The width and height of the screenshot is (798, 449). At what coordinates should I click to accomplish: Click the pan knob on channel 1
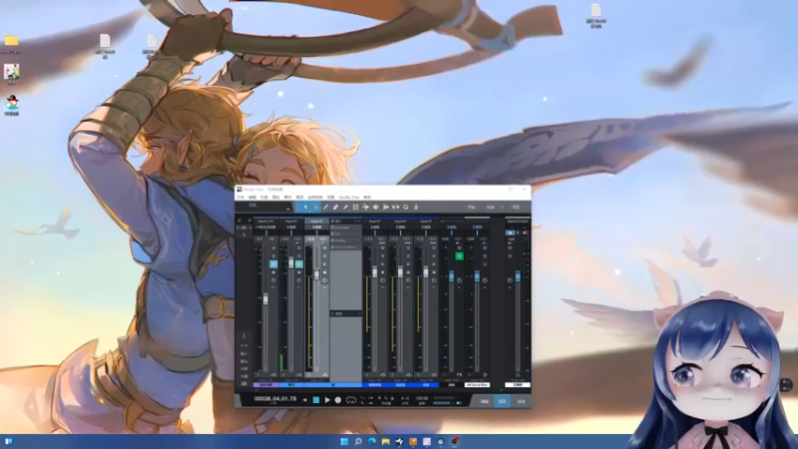[x=273, y=280]
